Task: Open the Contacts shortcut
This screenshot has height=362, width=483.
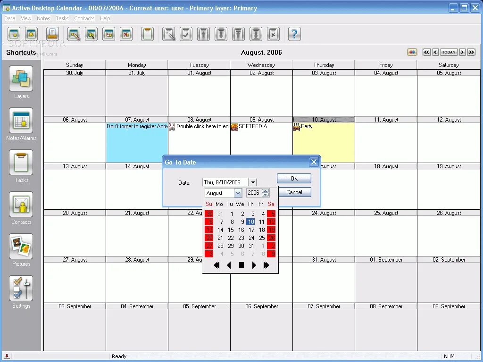Action: (x=21, y=205)
